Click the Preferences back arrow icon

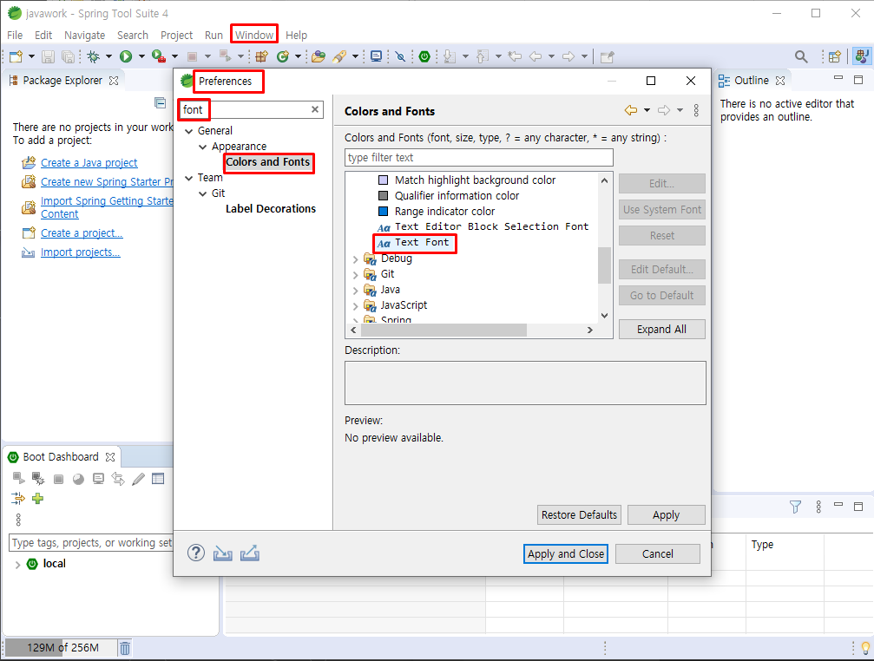point(630,110)
